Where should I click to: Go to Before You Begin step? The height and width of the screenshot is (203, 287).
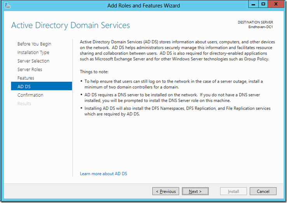(x=34, y=44)
